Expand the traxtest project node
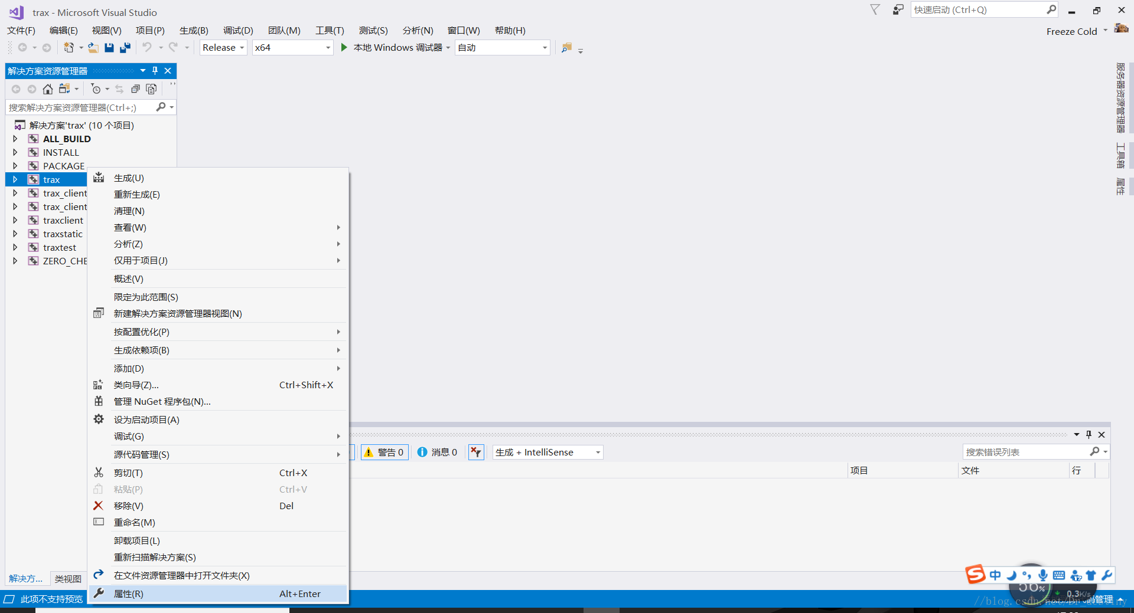The width and height of the screenshot is (1134, 613). click(x=15, y=247)
